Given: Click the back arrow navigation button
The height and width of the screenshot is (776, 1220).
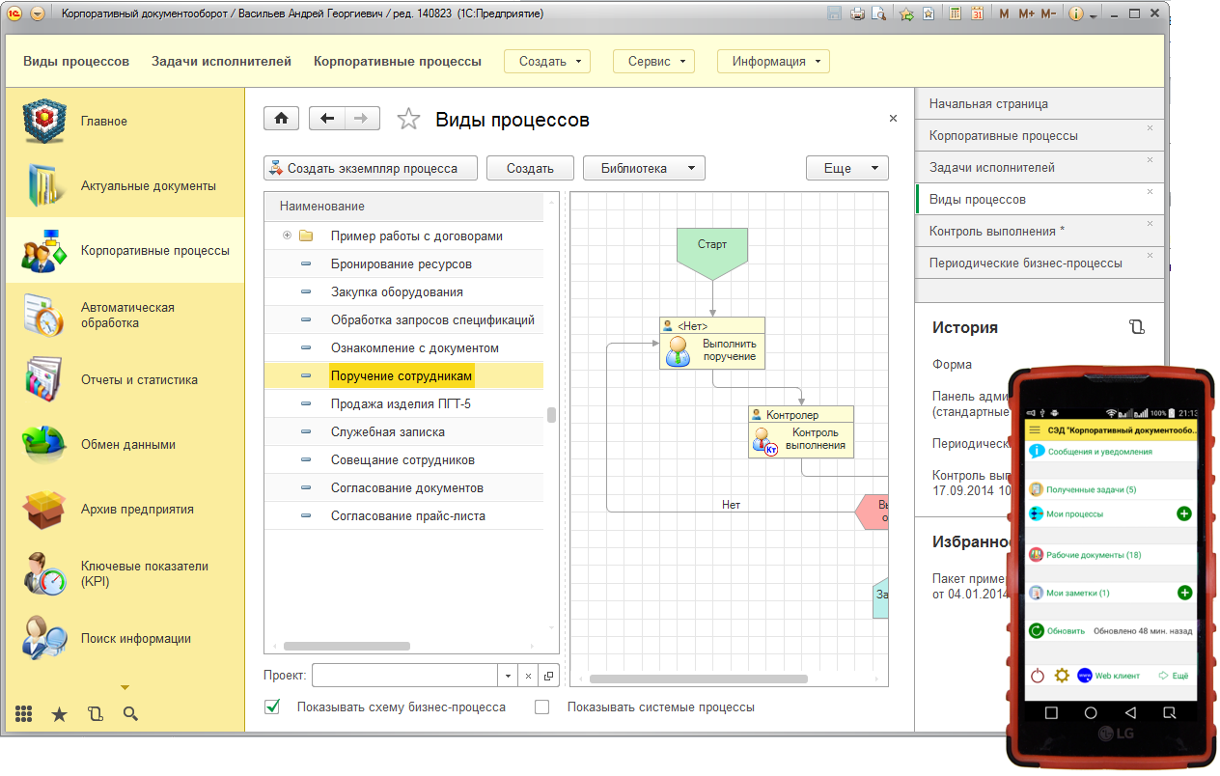Looking at the screenshot, I should click(x=327, y=118).
